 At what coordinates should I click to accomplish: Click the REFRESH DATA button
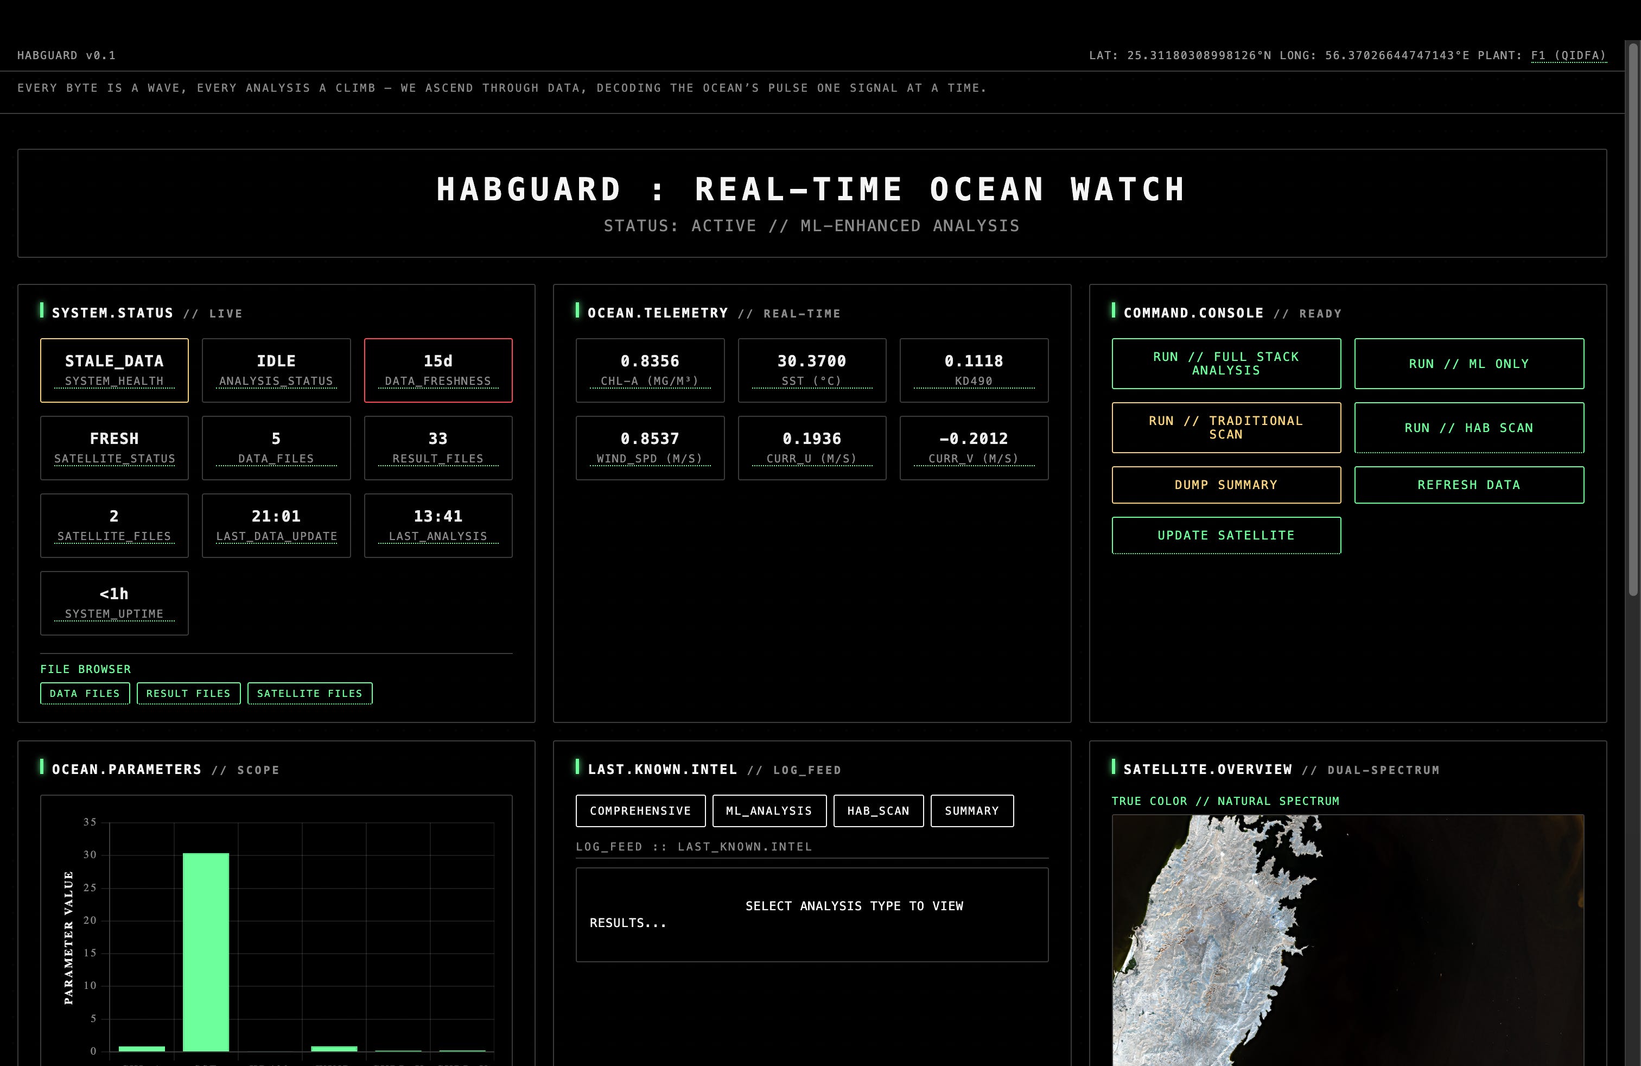click(x=1468, y=485)
